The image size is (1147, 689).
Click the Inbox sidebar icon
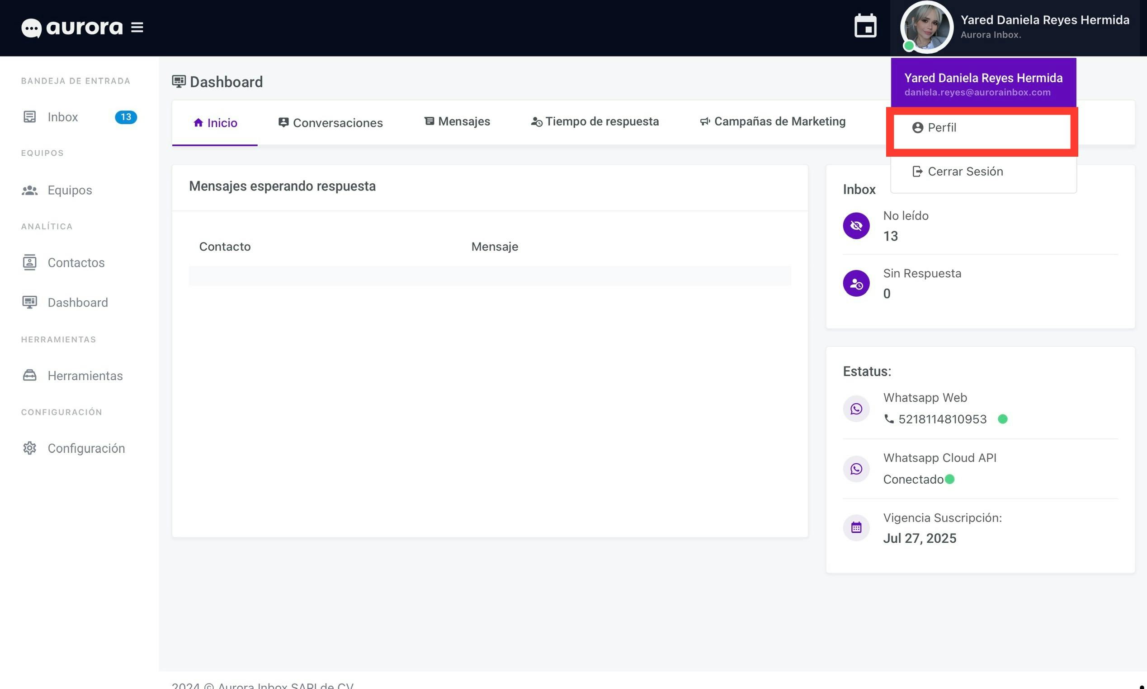tap(30, 117)
